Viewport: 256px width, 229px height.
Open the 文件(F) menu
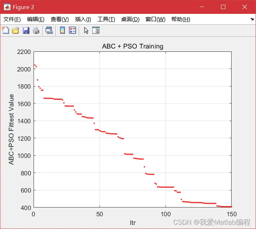(x=12, y=19)
